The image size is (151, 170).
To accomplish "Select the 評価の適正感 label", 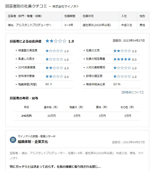I will 94,76.
